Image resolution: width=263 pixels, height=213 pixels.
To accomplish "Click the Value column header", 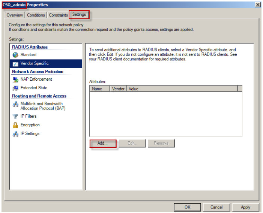I will pyautogui.click(x=182, y=89).
